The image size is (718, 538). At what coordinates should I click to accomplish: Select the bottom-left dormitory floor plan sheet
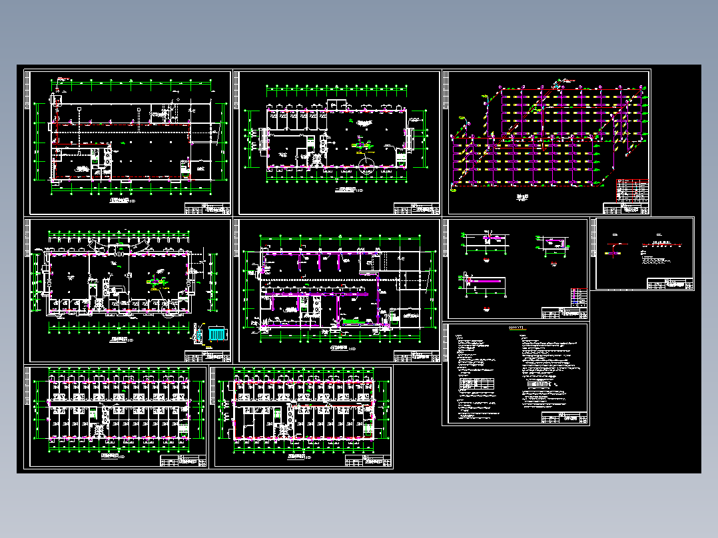pyautogui.click(x=116, y=417)
